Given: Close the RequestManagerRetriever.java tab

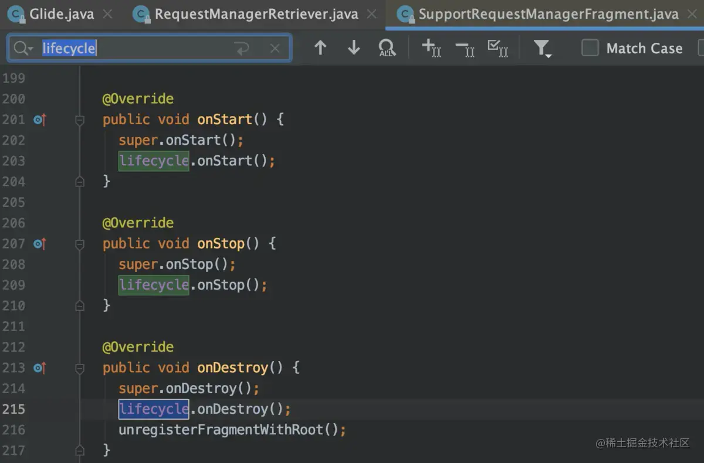Looking at the screenshot, I should pyautogui.click(x=372, y=13).
